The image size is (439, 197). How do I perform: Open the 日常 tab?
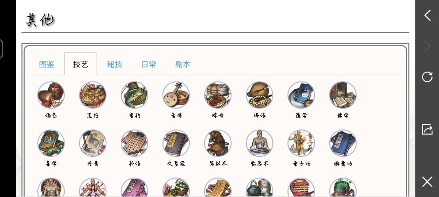(x=149, y=64)
